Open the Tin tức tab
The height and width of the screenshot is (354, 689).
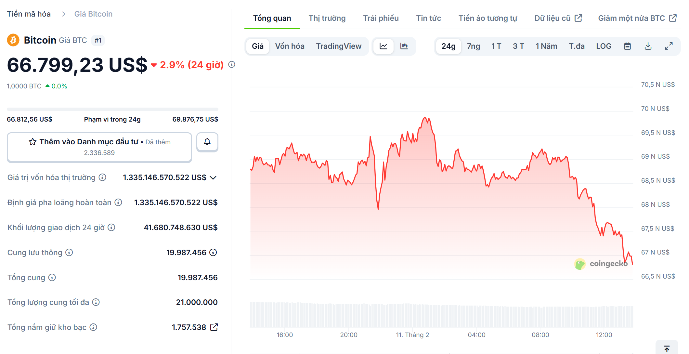click(x=428, y=18)
